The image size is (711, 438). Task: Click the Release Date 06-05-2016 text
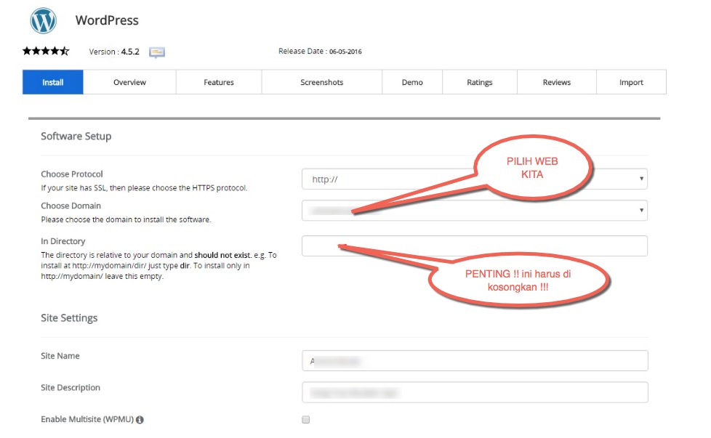pyautogui.click(x=320, y=51)
